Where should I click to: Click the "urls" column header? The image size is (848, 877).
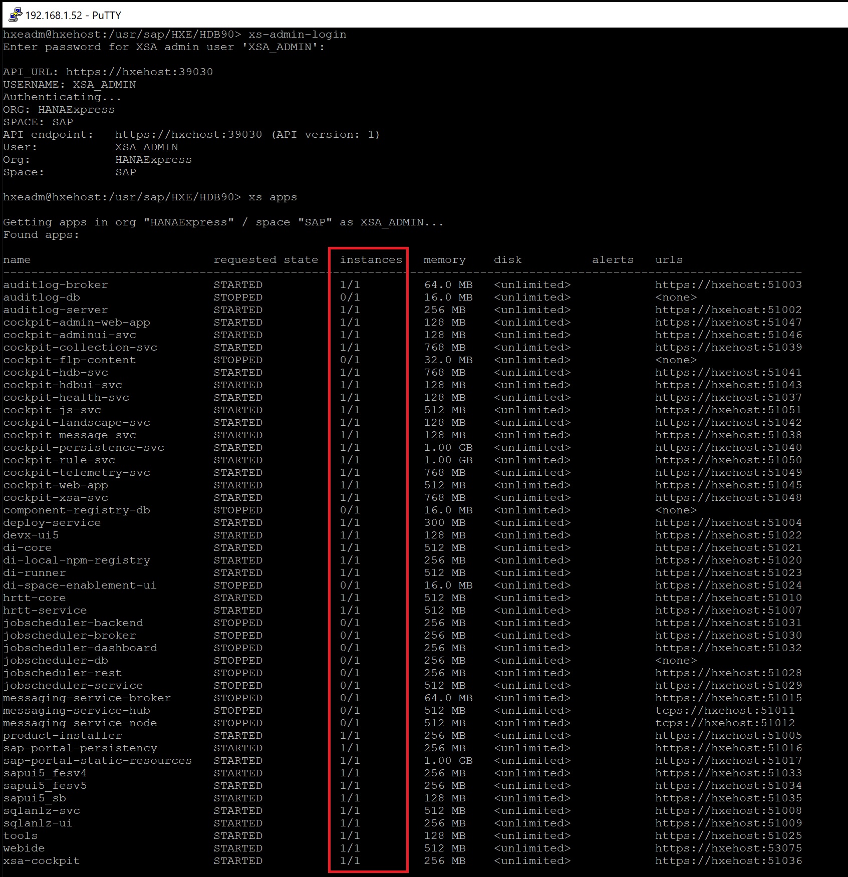(669, 260)
